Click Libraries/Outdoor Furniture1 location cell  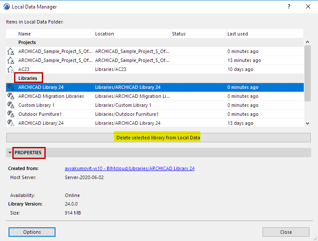tap(127, 114)
